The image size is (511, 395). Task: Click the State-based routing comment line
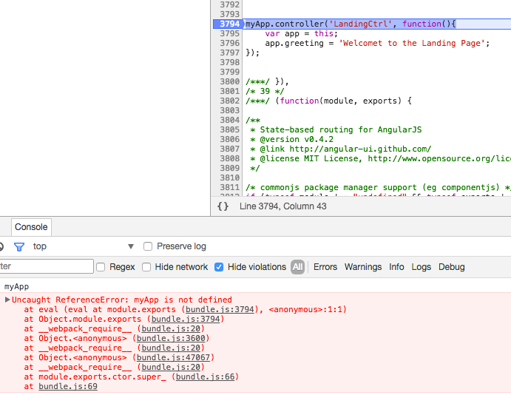point(336,129)
